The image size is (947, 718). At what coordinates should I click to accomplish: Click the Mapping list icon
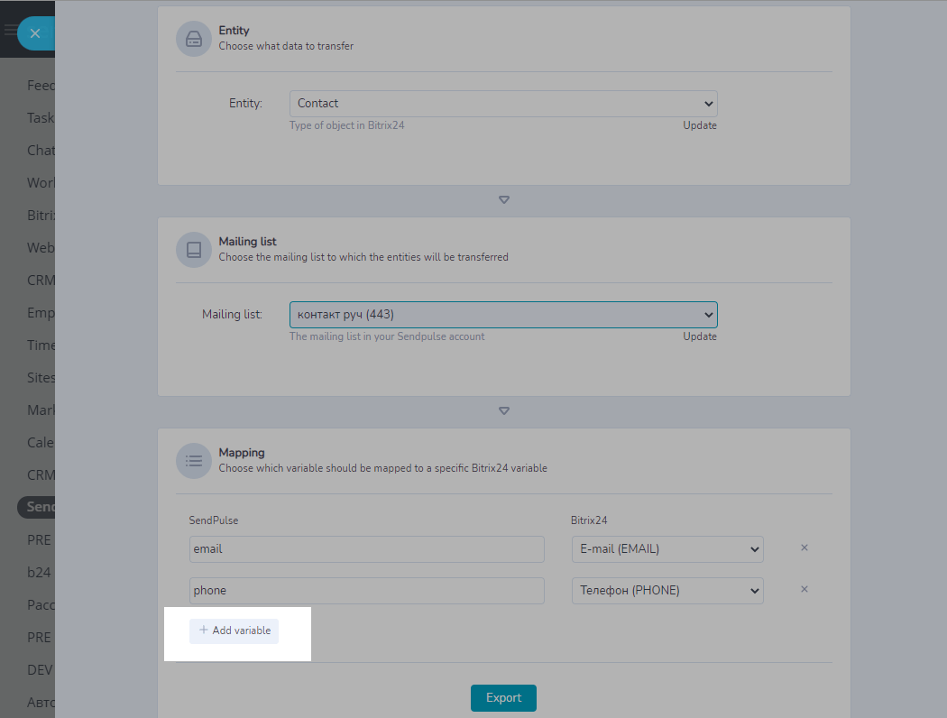pyautogui.click(x=193, y=460)
